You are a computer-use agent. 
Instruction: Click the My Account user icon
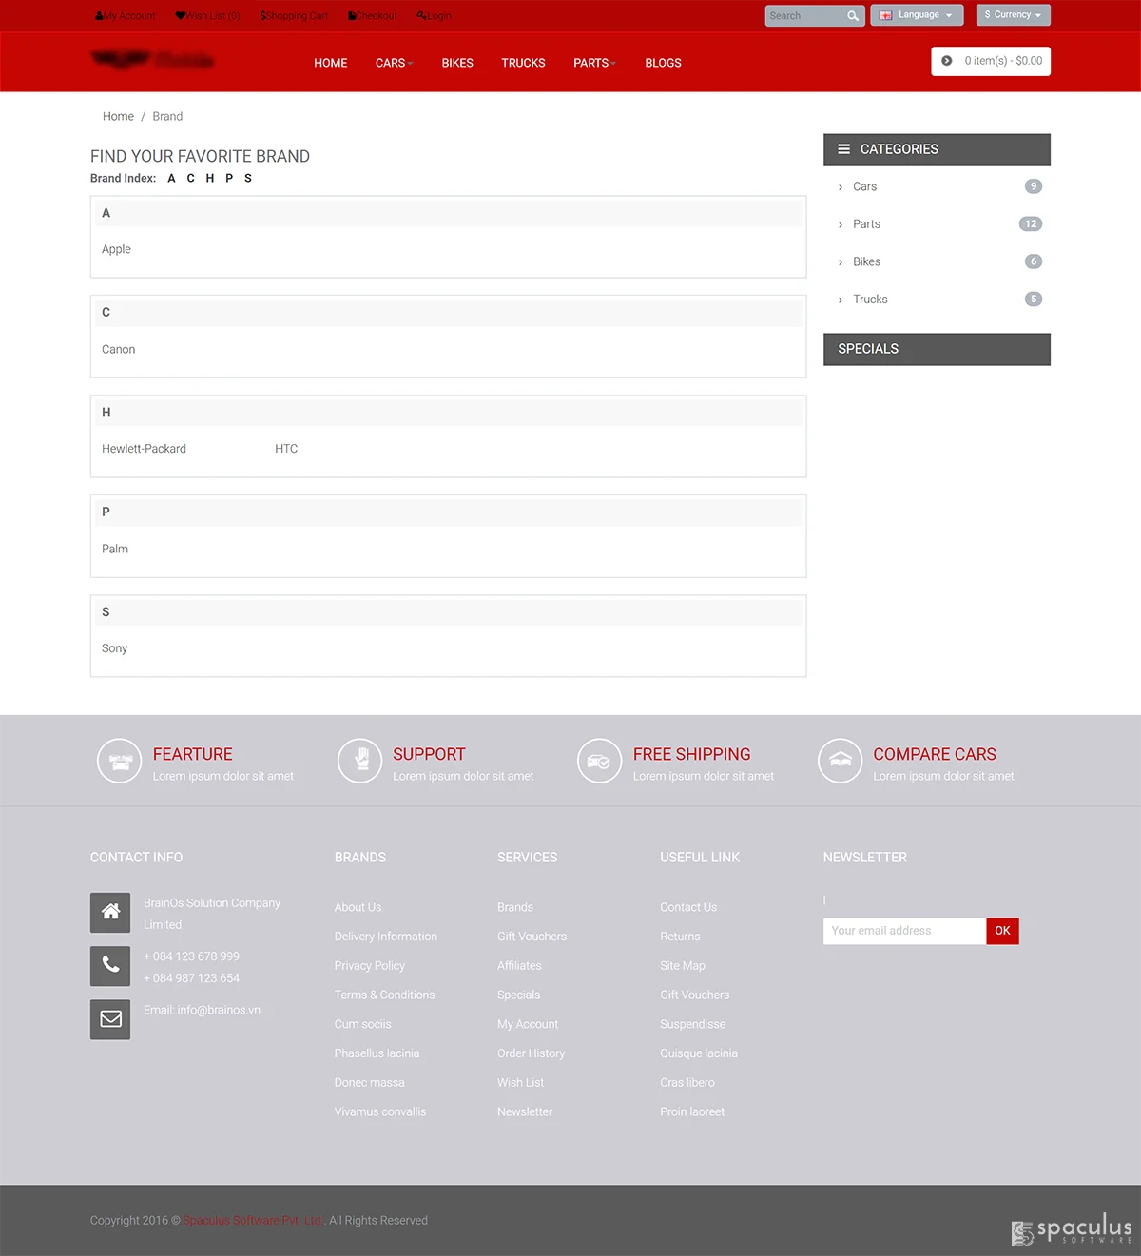[99, 16]
